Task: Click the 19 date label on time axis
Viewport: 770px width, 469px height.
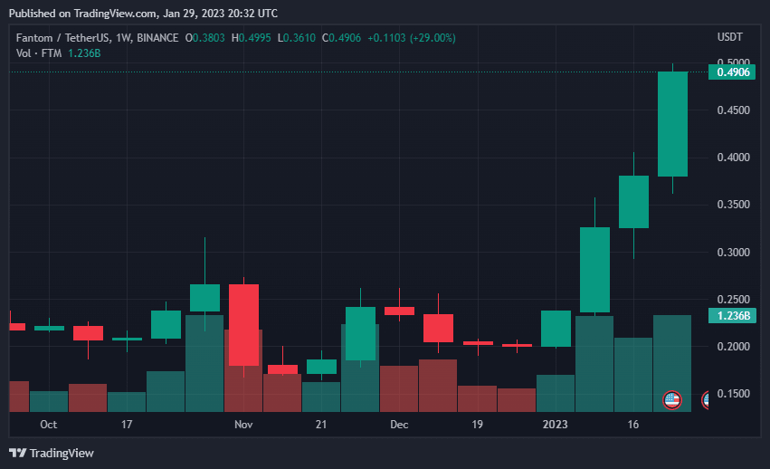Action: pyautogui.click(x=478, y=425)
